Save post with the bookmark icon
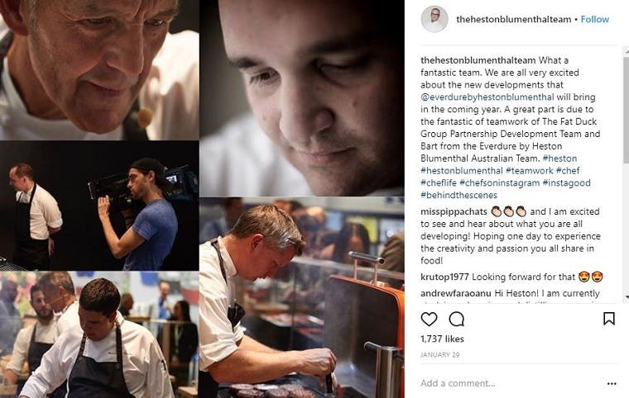 (x=609, y=319)
